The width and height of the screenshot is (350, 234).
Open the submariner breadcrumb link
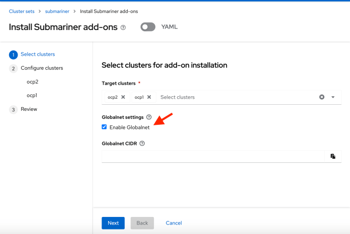[x=57, y=12]
